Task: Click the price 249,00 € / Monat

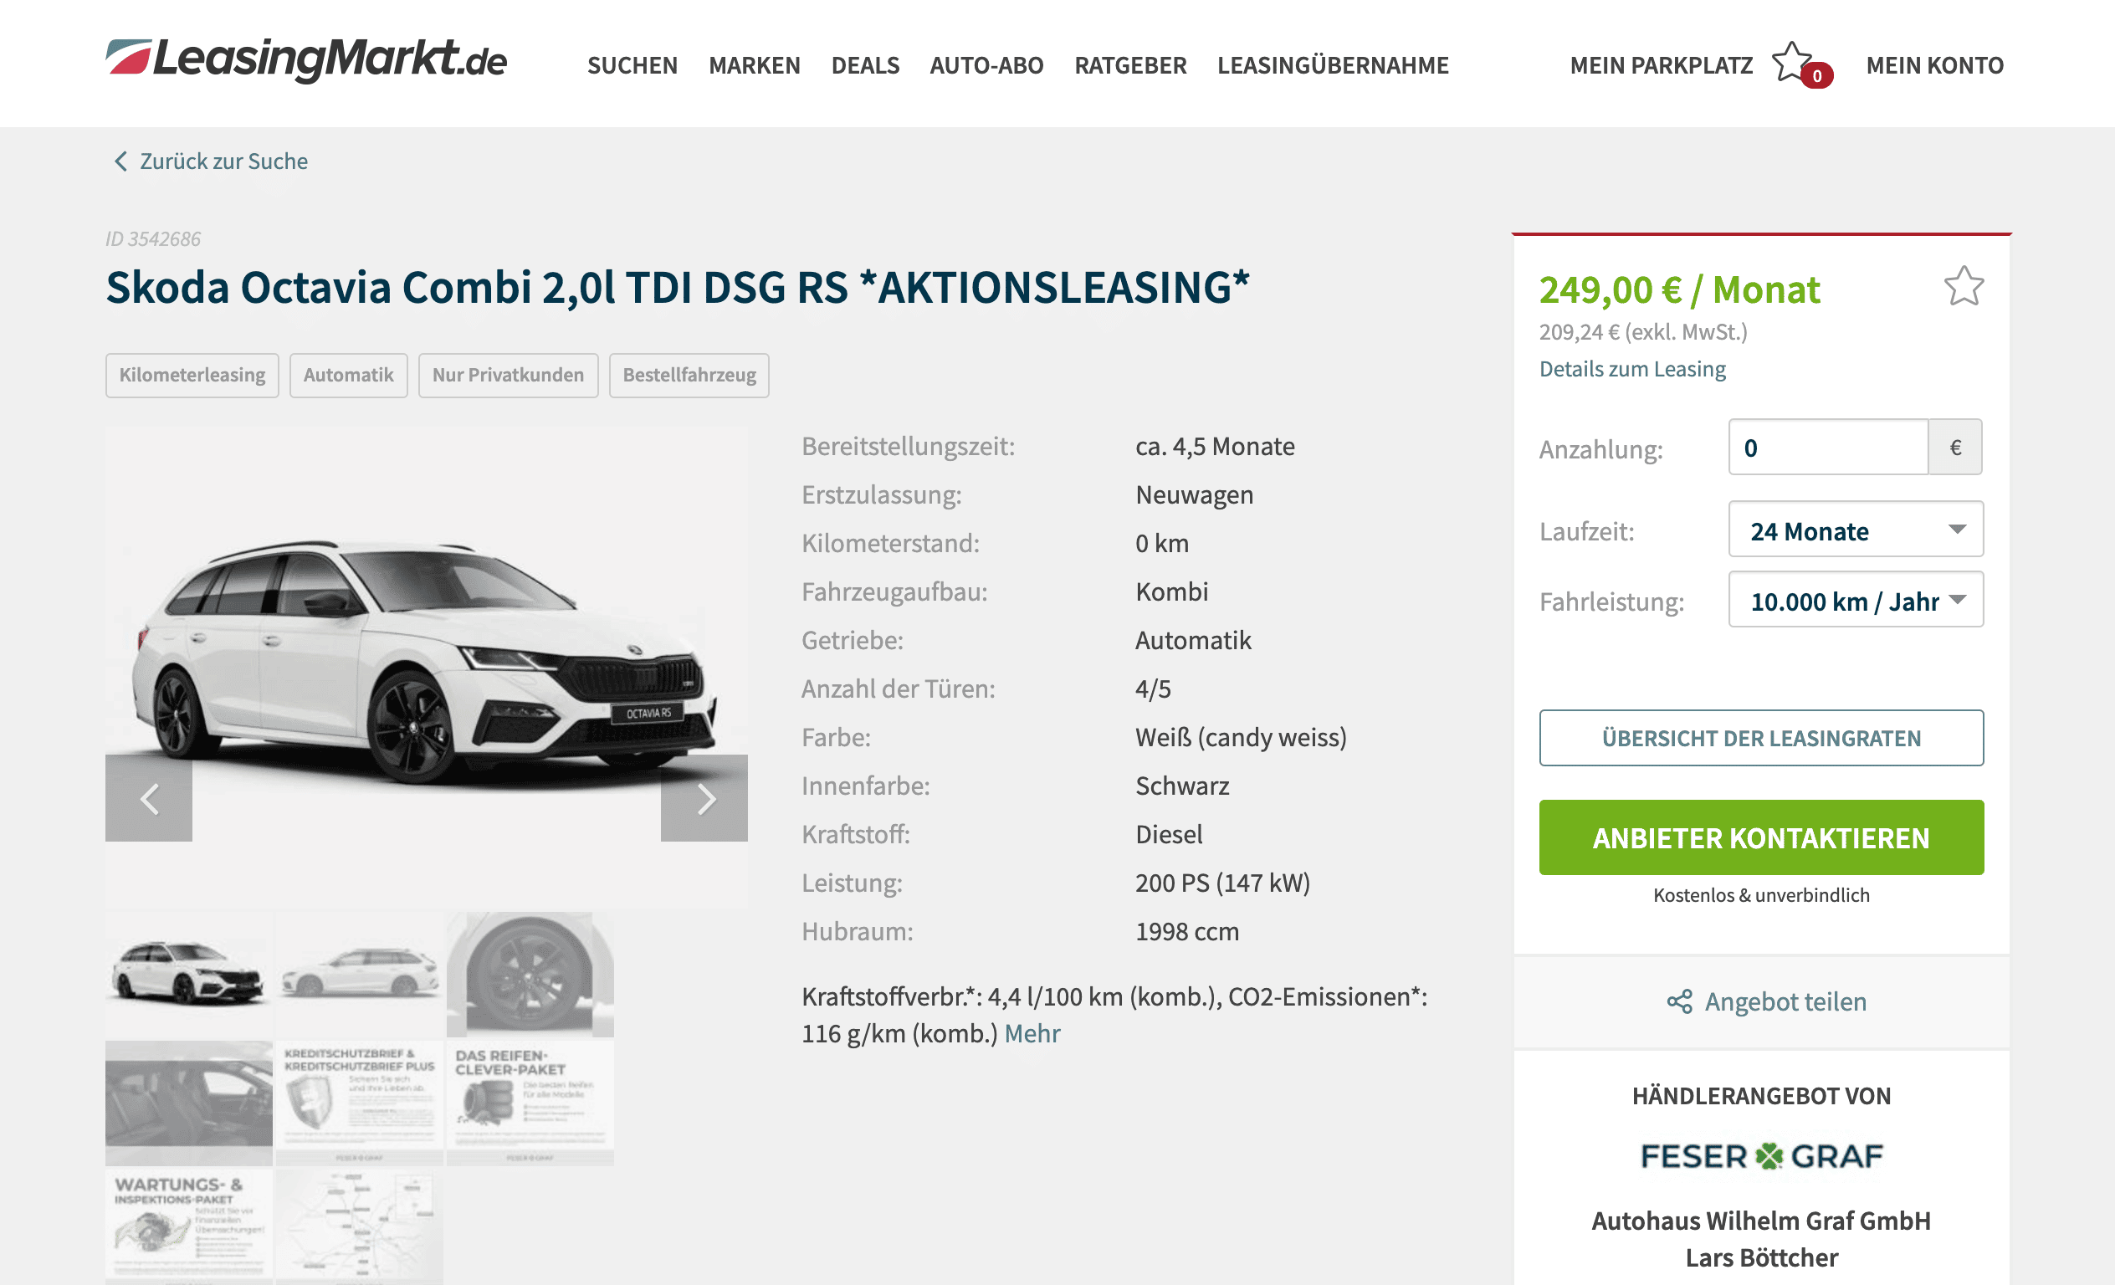Action: (1679, 290)
